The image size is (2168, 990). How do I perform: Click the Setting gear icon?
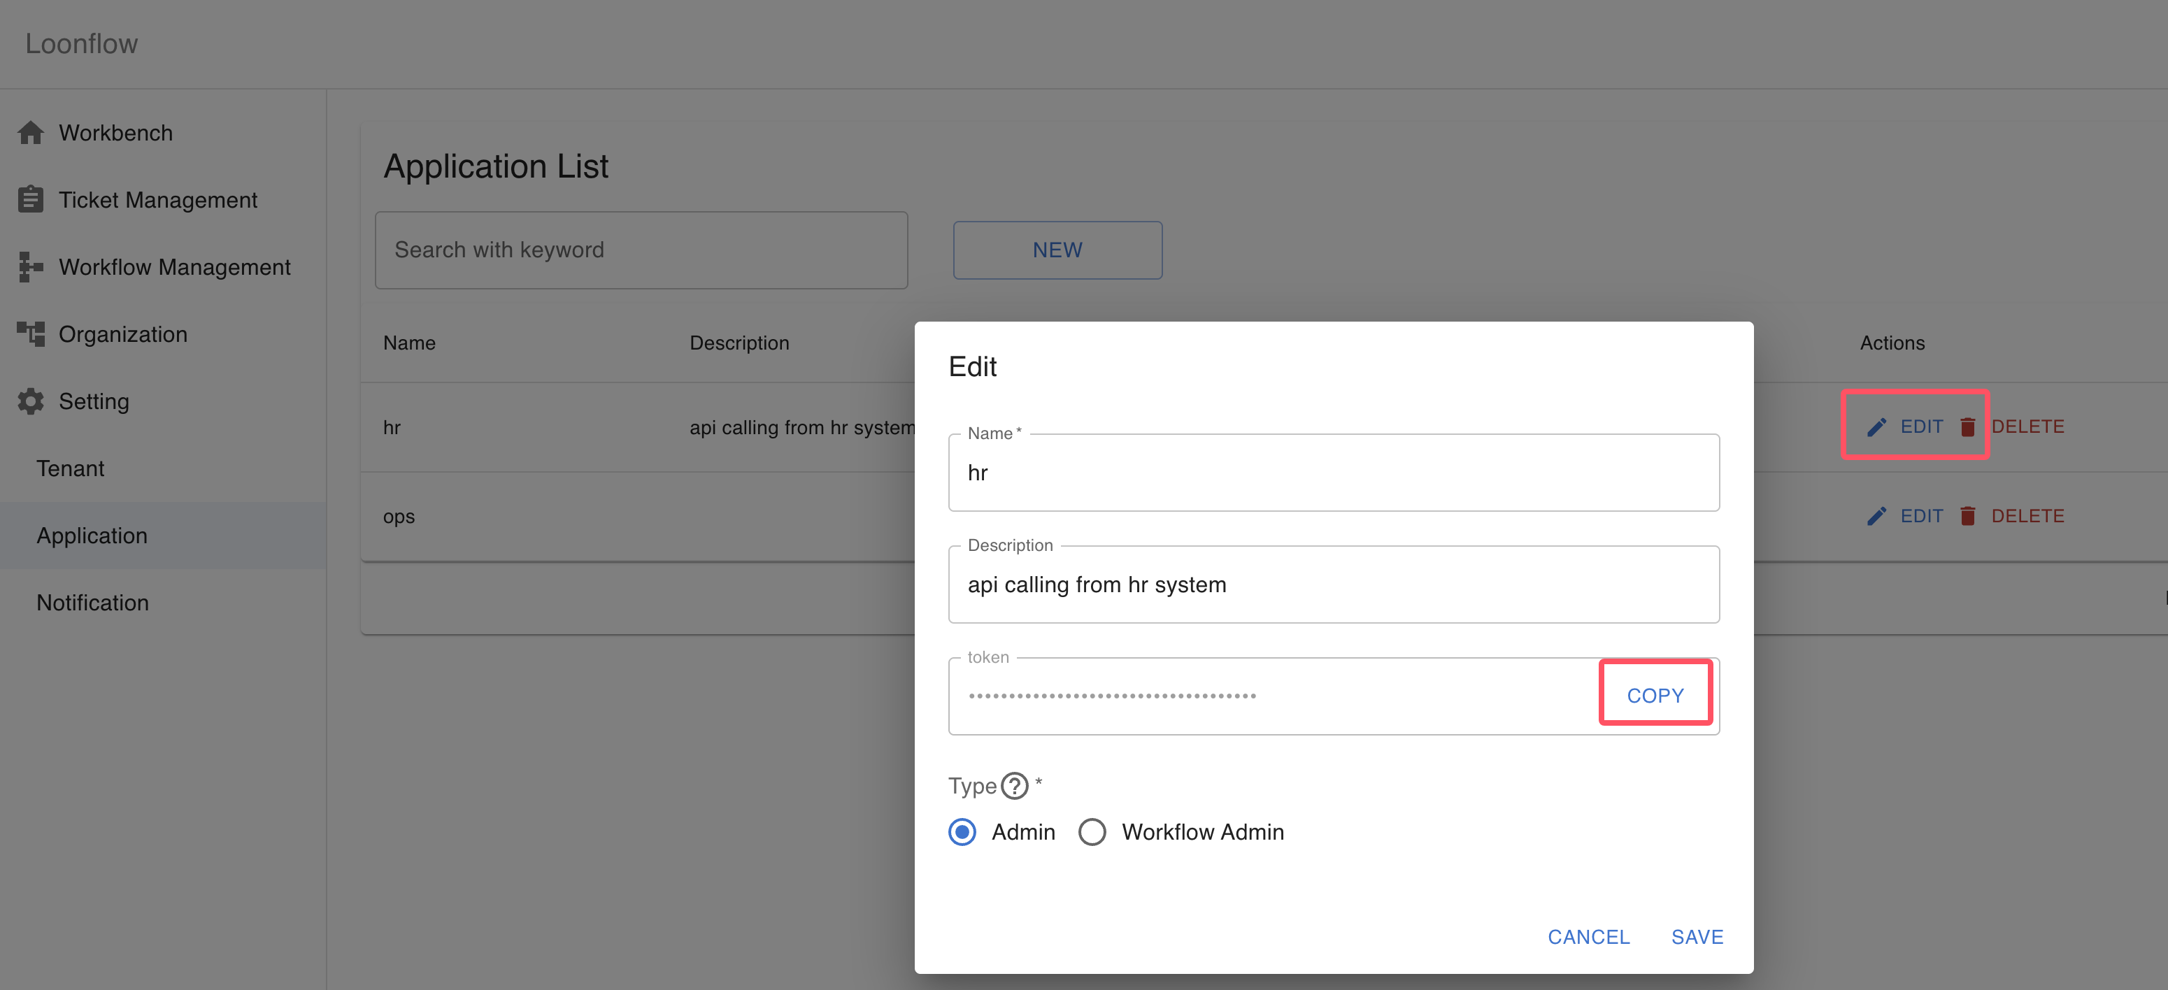pos(30,401)
